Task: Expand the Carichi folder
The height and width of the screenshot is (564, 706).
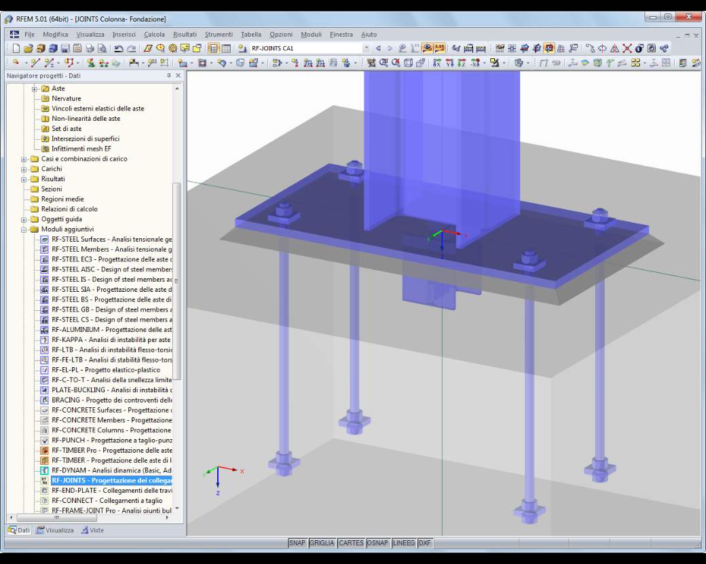Action: (x=24, y=169)
